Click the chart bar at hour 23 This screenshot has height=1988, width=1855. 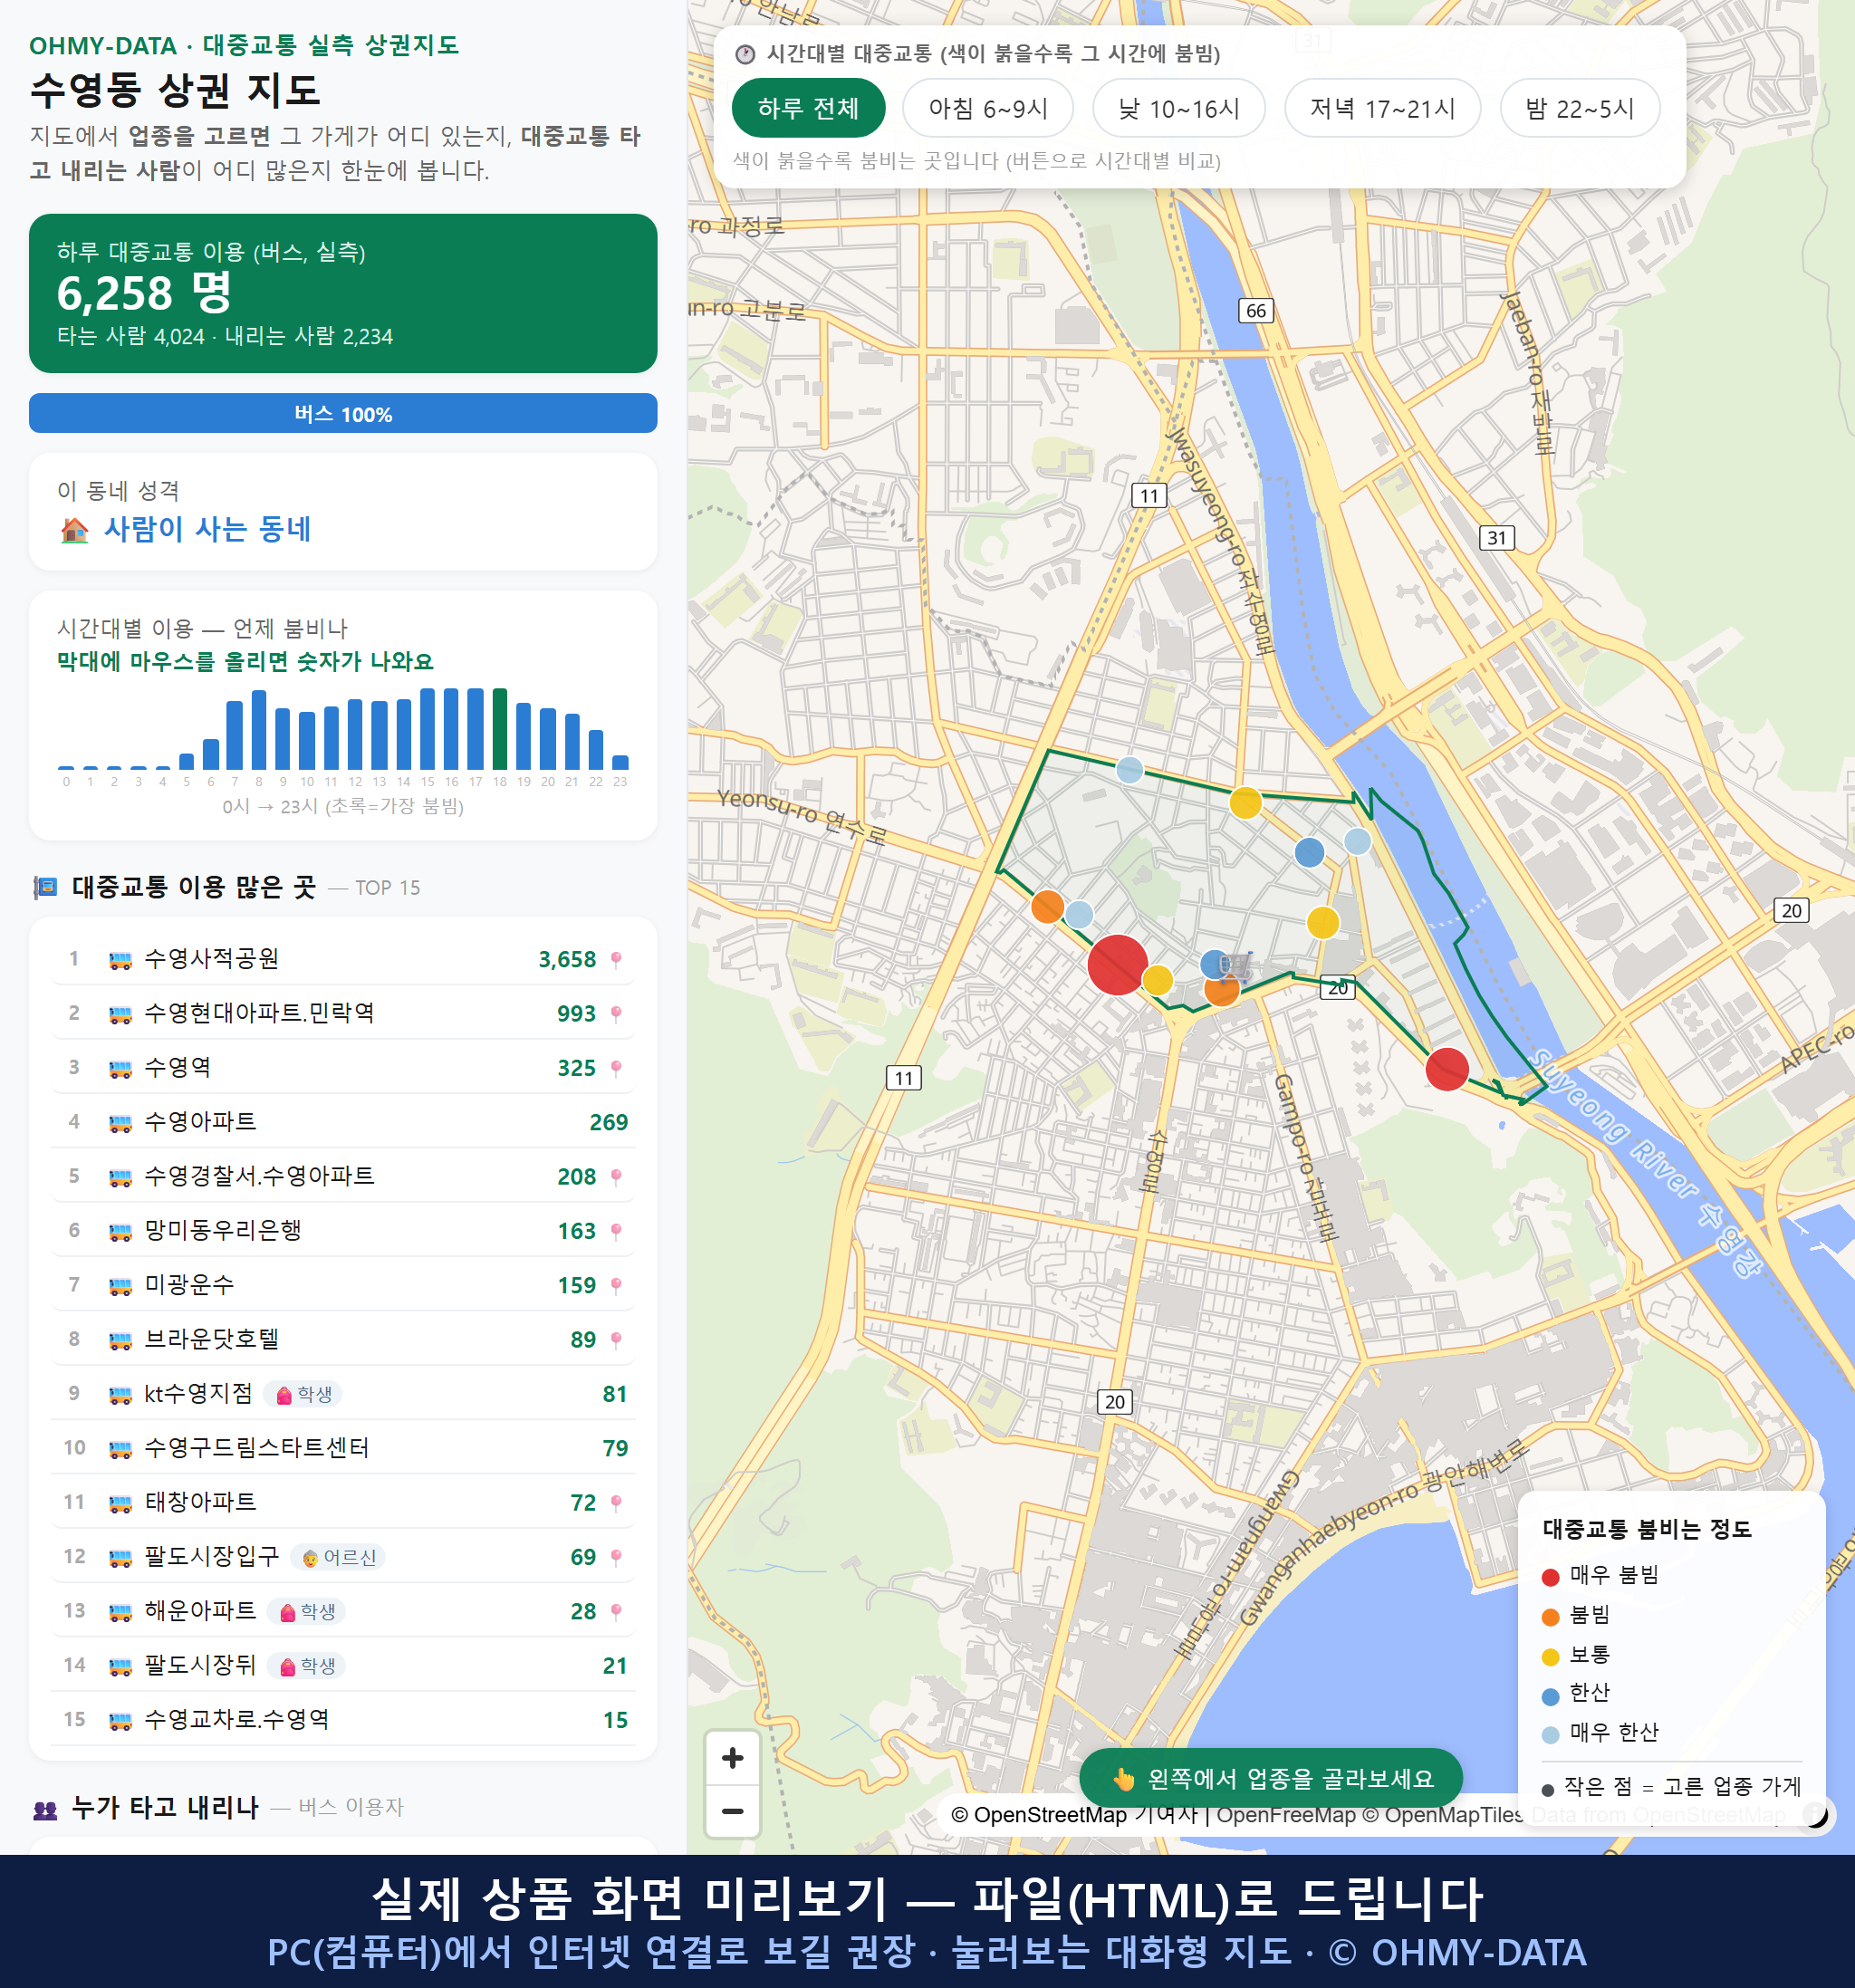[x=620, y=762]
